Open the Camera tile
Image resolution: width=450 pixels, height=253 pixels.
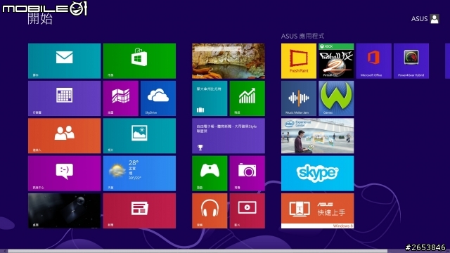(x=247, y=174)
